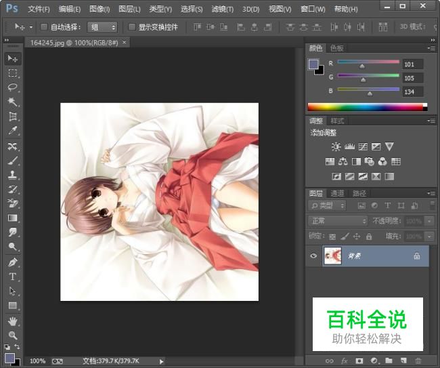The width and height of the screenshot is (440, 368).
Task: Add Curves adjustment
Action: click(x=363, y=146)
